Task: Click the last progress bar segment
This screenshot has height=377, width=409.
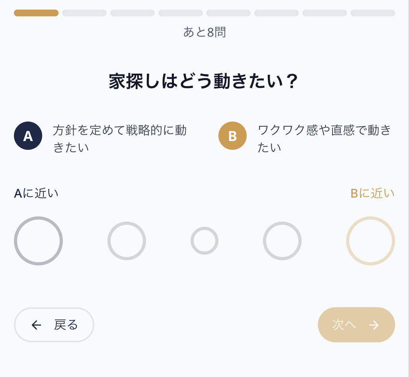Action: pos(372,13)
